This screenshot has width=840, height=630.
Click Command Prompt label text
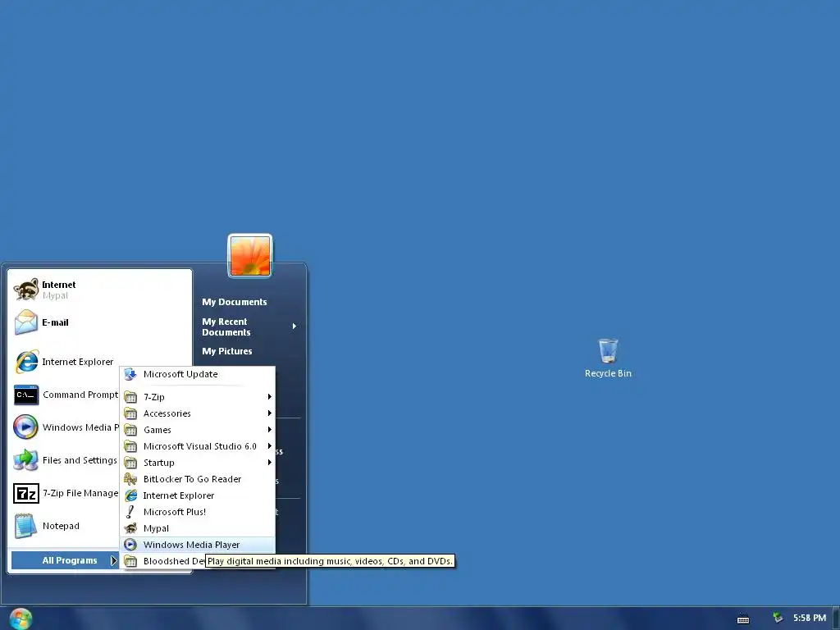pyautogui.click(x=80, y=395)
